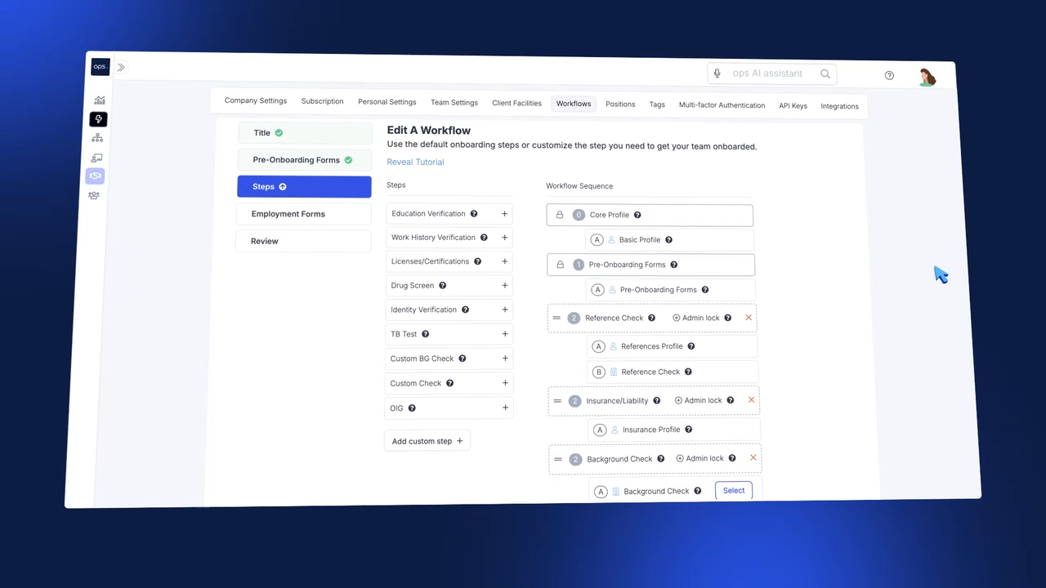Add Drug Screen step with plus
This screenshot has width=1046, height=588.
[x=505, y=286]
